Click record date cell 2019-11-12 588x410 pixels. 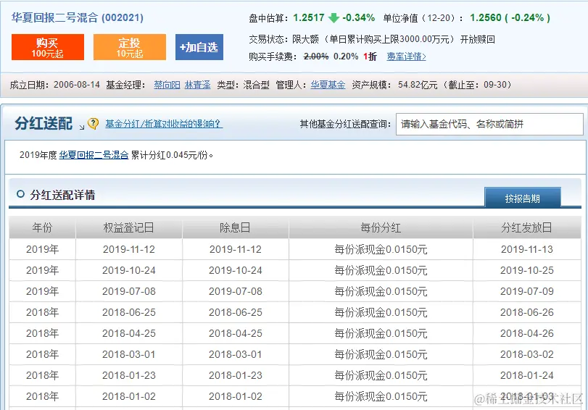[x=128, y=249]
